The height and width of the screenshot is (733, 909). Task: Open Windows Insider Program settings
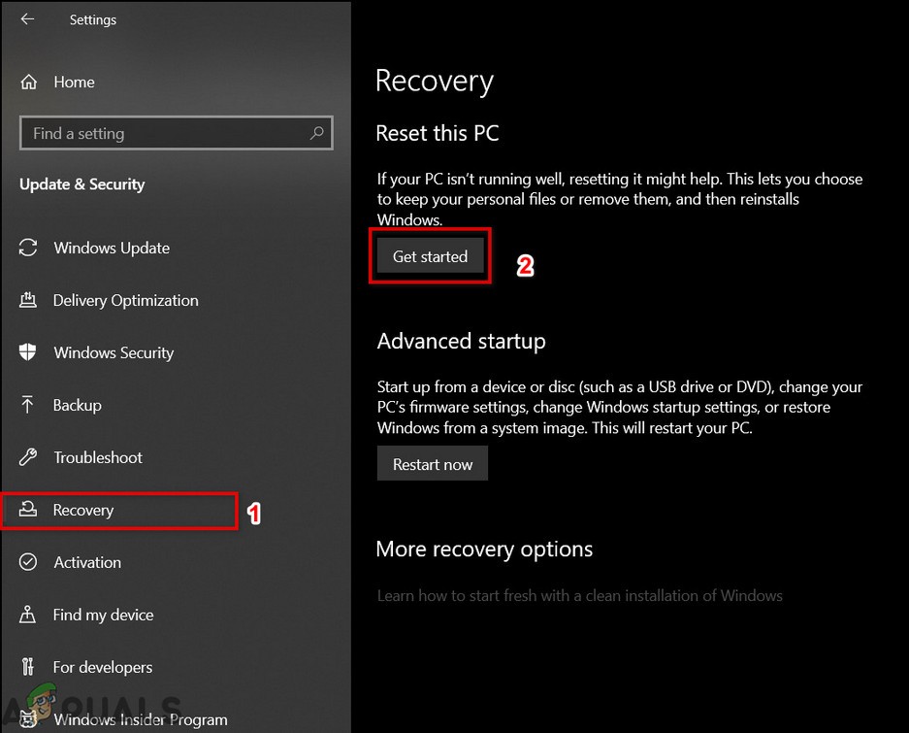pos(141,719)
